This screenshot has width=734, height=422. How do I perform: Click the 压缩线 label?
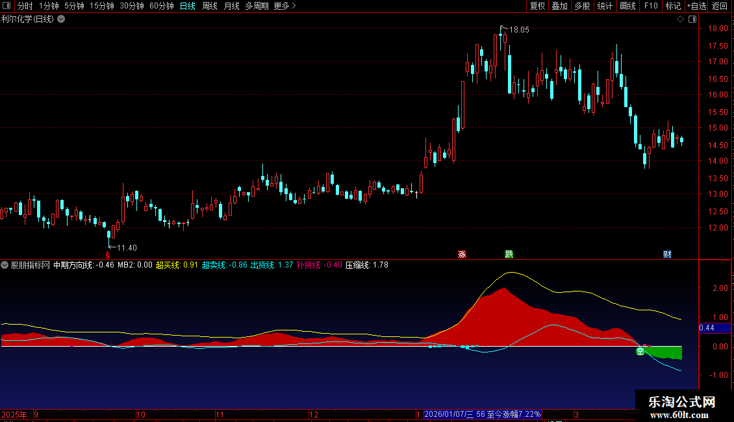367,265
